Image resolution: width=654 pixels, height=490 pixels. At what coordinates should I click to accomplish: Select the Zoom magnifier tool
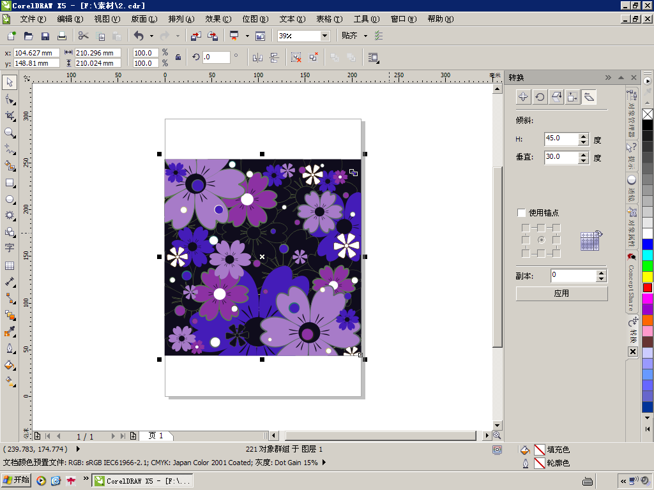click(10, 133)
